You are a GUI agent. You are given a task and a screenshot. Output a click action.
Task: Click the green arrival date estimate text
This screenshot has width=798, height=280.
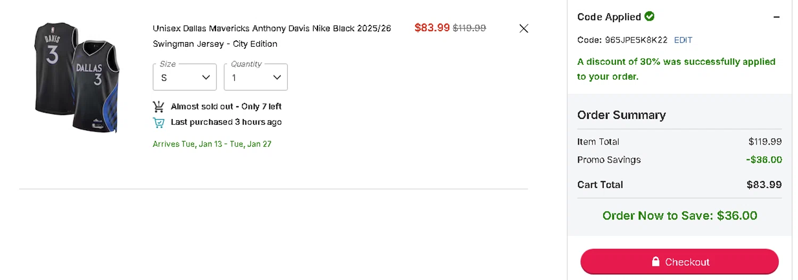click(x=212, y=144)
